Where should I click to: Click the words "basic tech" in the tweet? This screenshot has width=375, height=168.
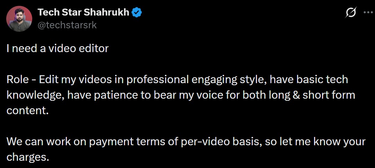[x=324, y=80]
